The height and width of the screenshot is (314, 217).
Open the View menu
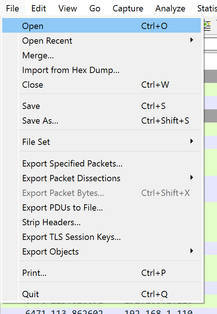point(68,8)
